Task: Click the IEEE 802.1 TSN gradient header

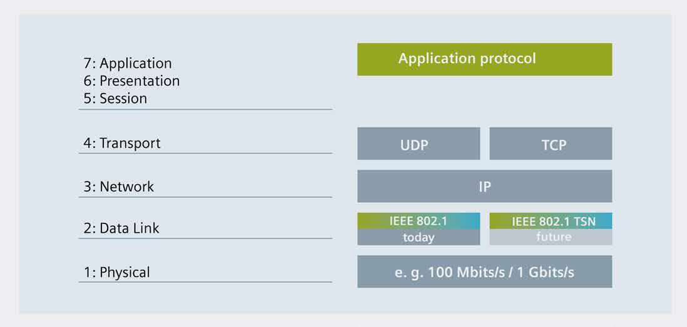Action: point(551,221)
